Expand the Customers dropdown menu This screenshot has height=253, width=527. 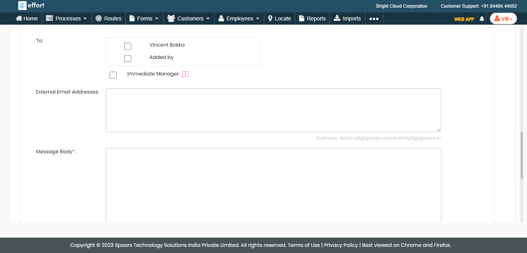189,18
